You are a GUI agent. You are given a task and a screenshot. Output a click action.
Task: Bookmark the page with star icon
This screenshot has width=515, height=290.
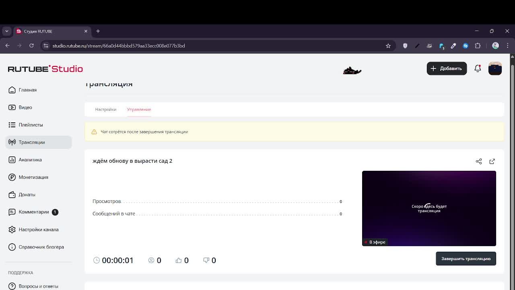[x=388, y=46]
